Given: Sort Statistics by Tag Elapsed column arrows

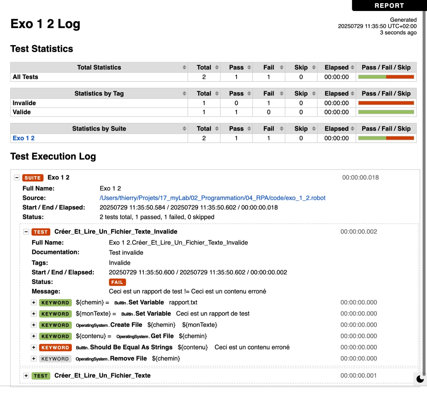Looking at the screenshot, I should click(352, 93).
